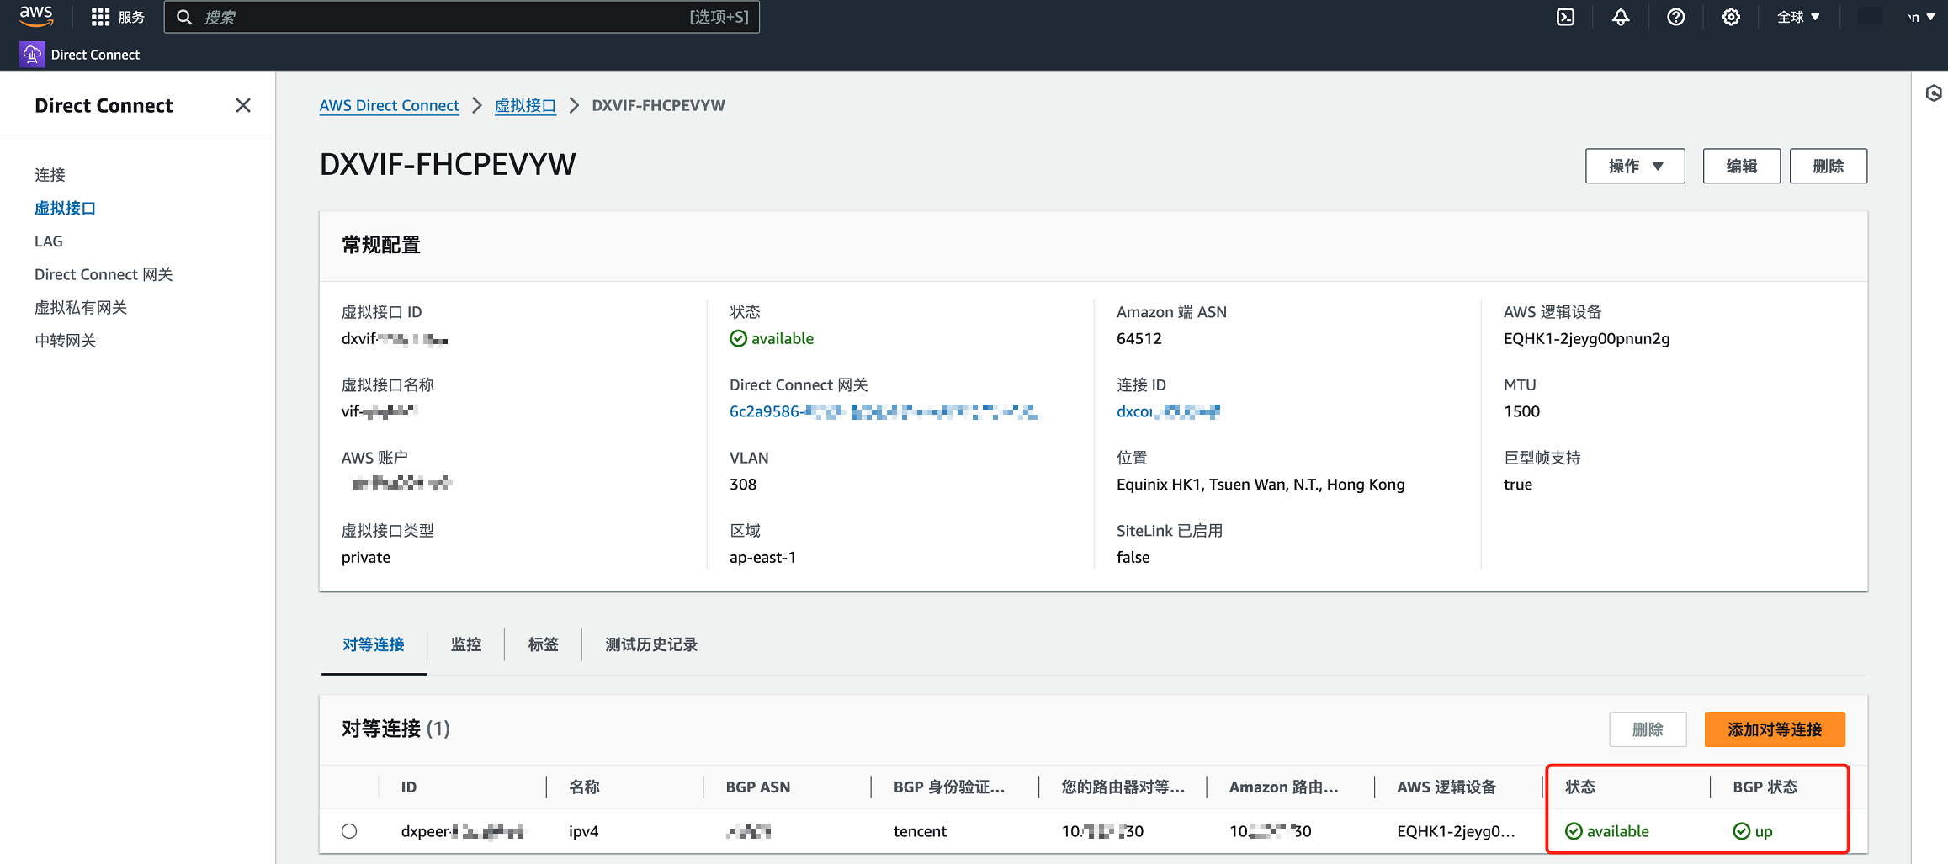
Task: Select the dxpeer row radio button
Action: [349, 831]
